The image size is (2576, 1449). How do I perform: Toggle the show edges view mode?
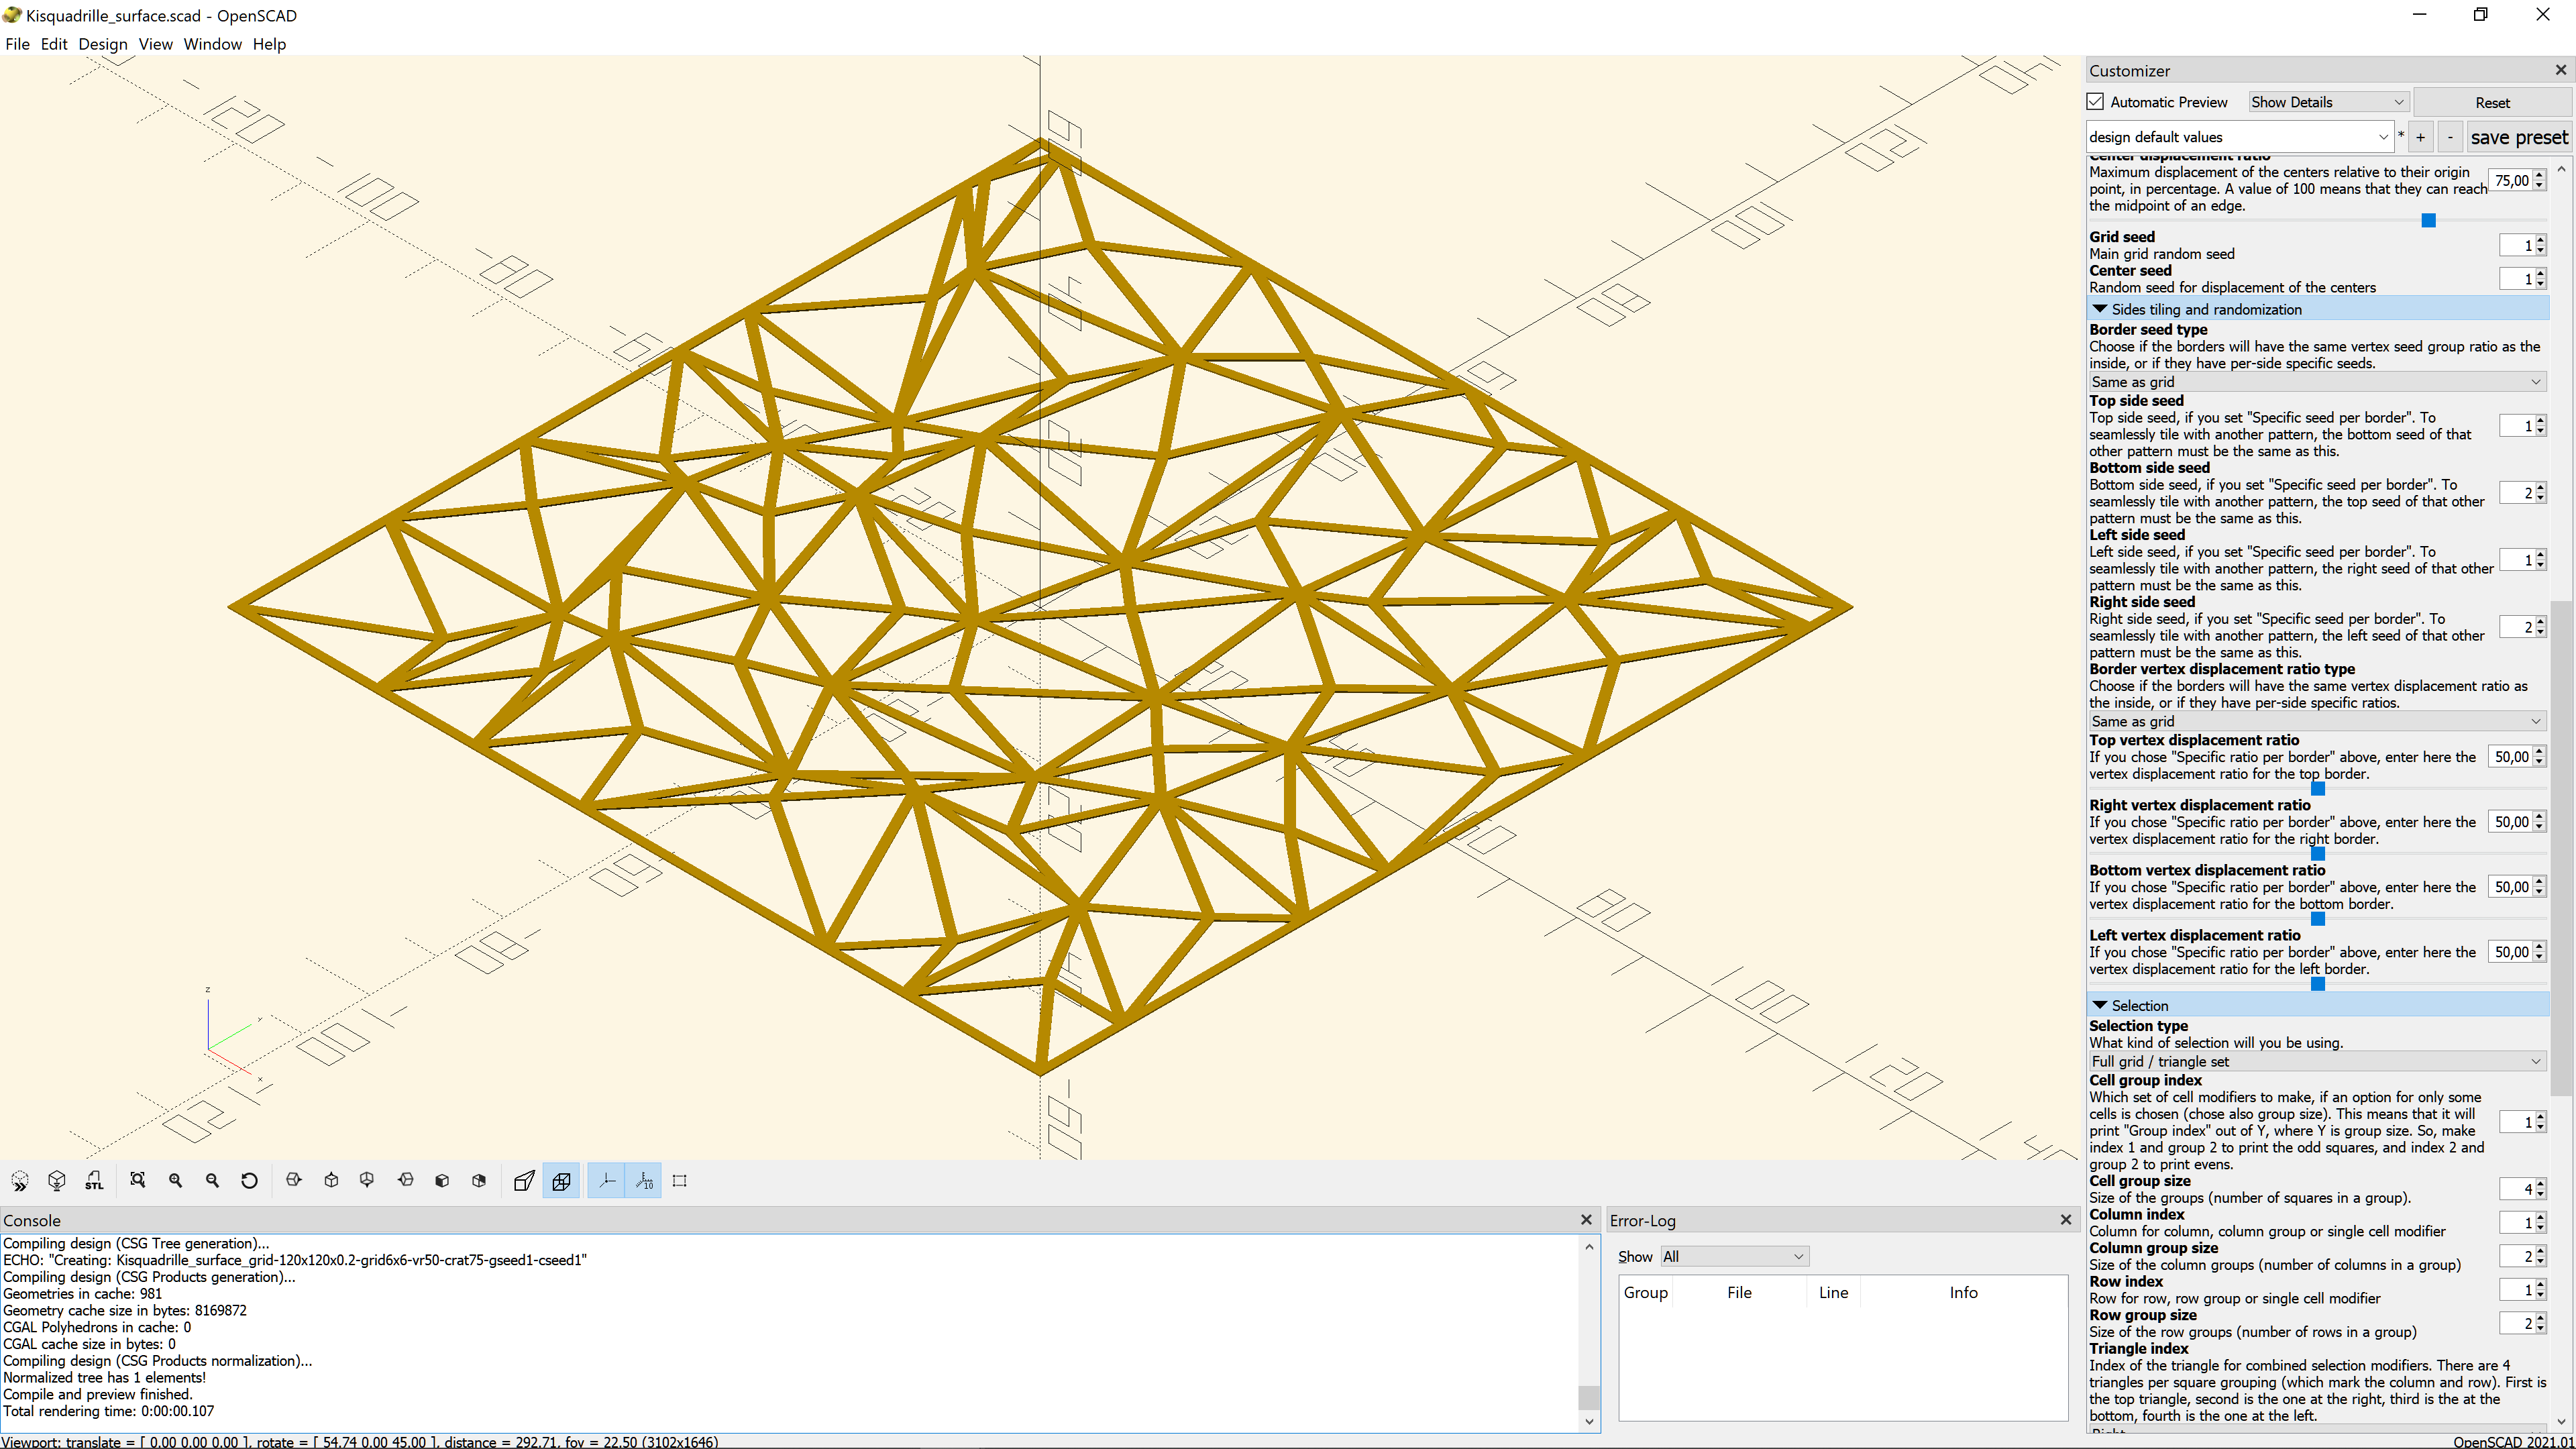680,1181
